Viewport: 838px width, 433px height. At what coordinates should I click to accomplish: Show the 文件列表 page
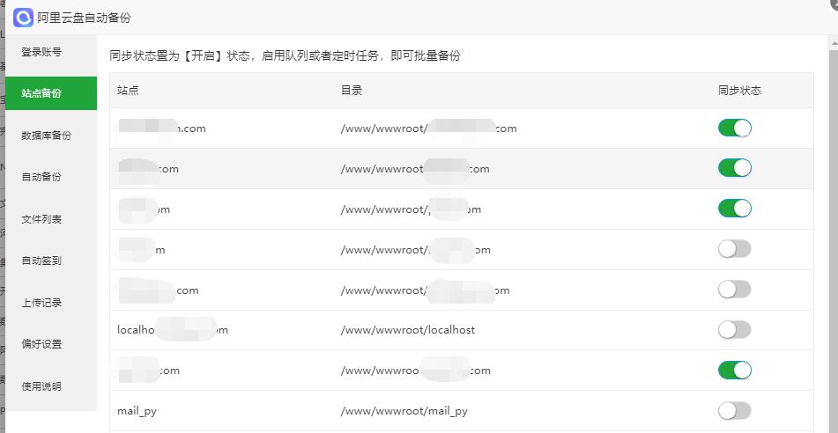click(41, 219)
